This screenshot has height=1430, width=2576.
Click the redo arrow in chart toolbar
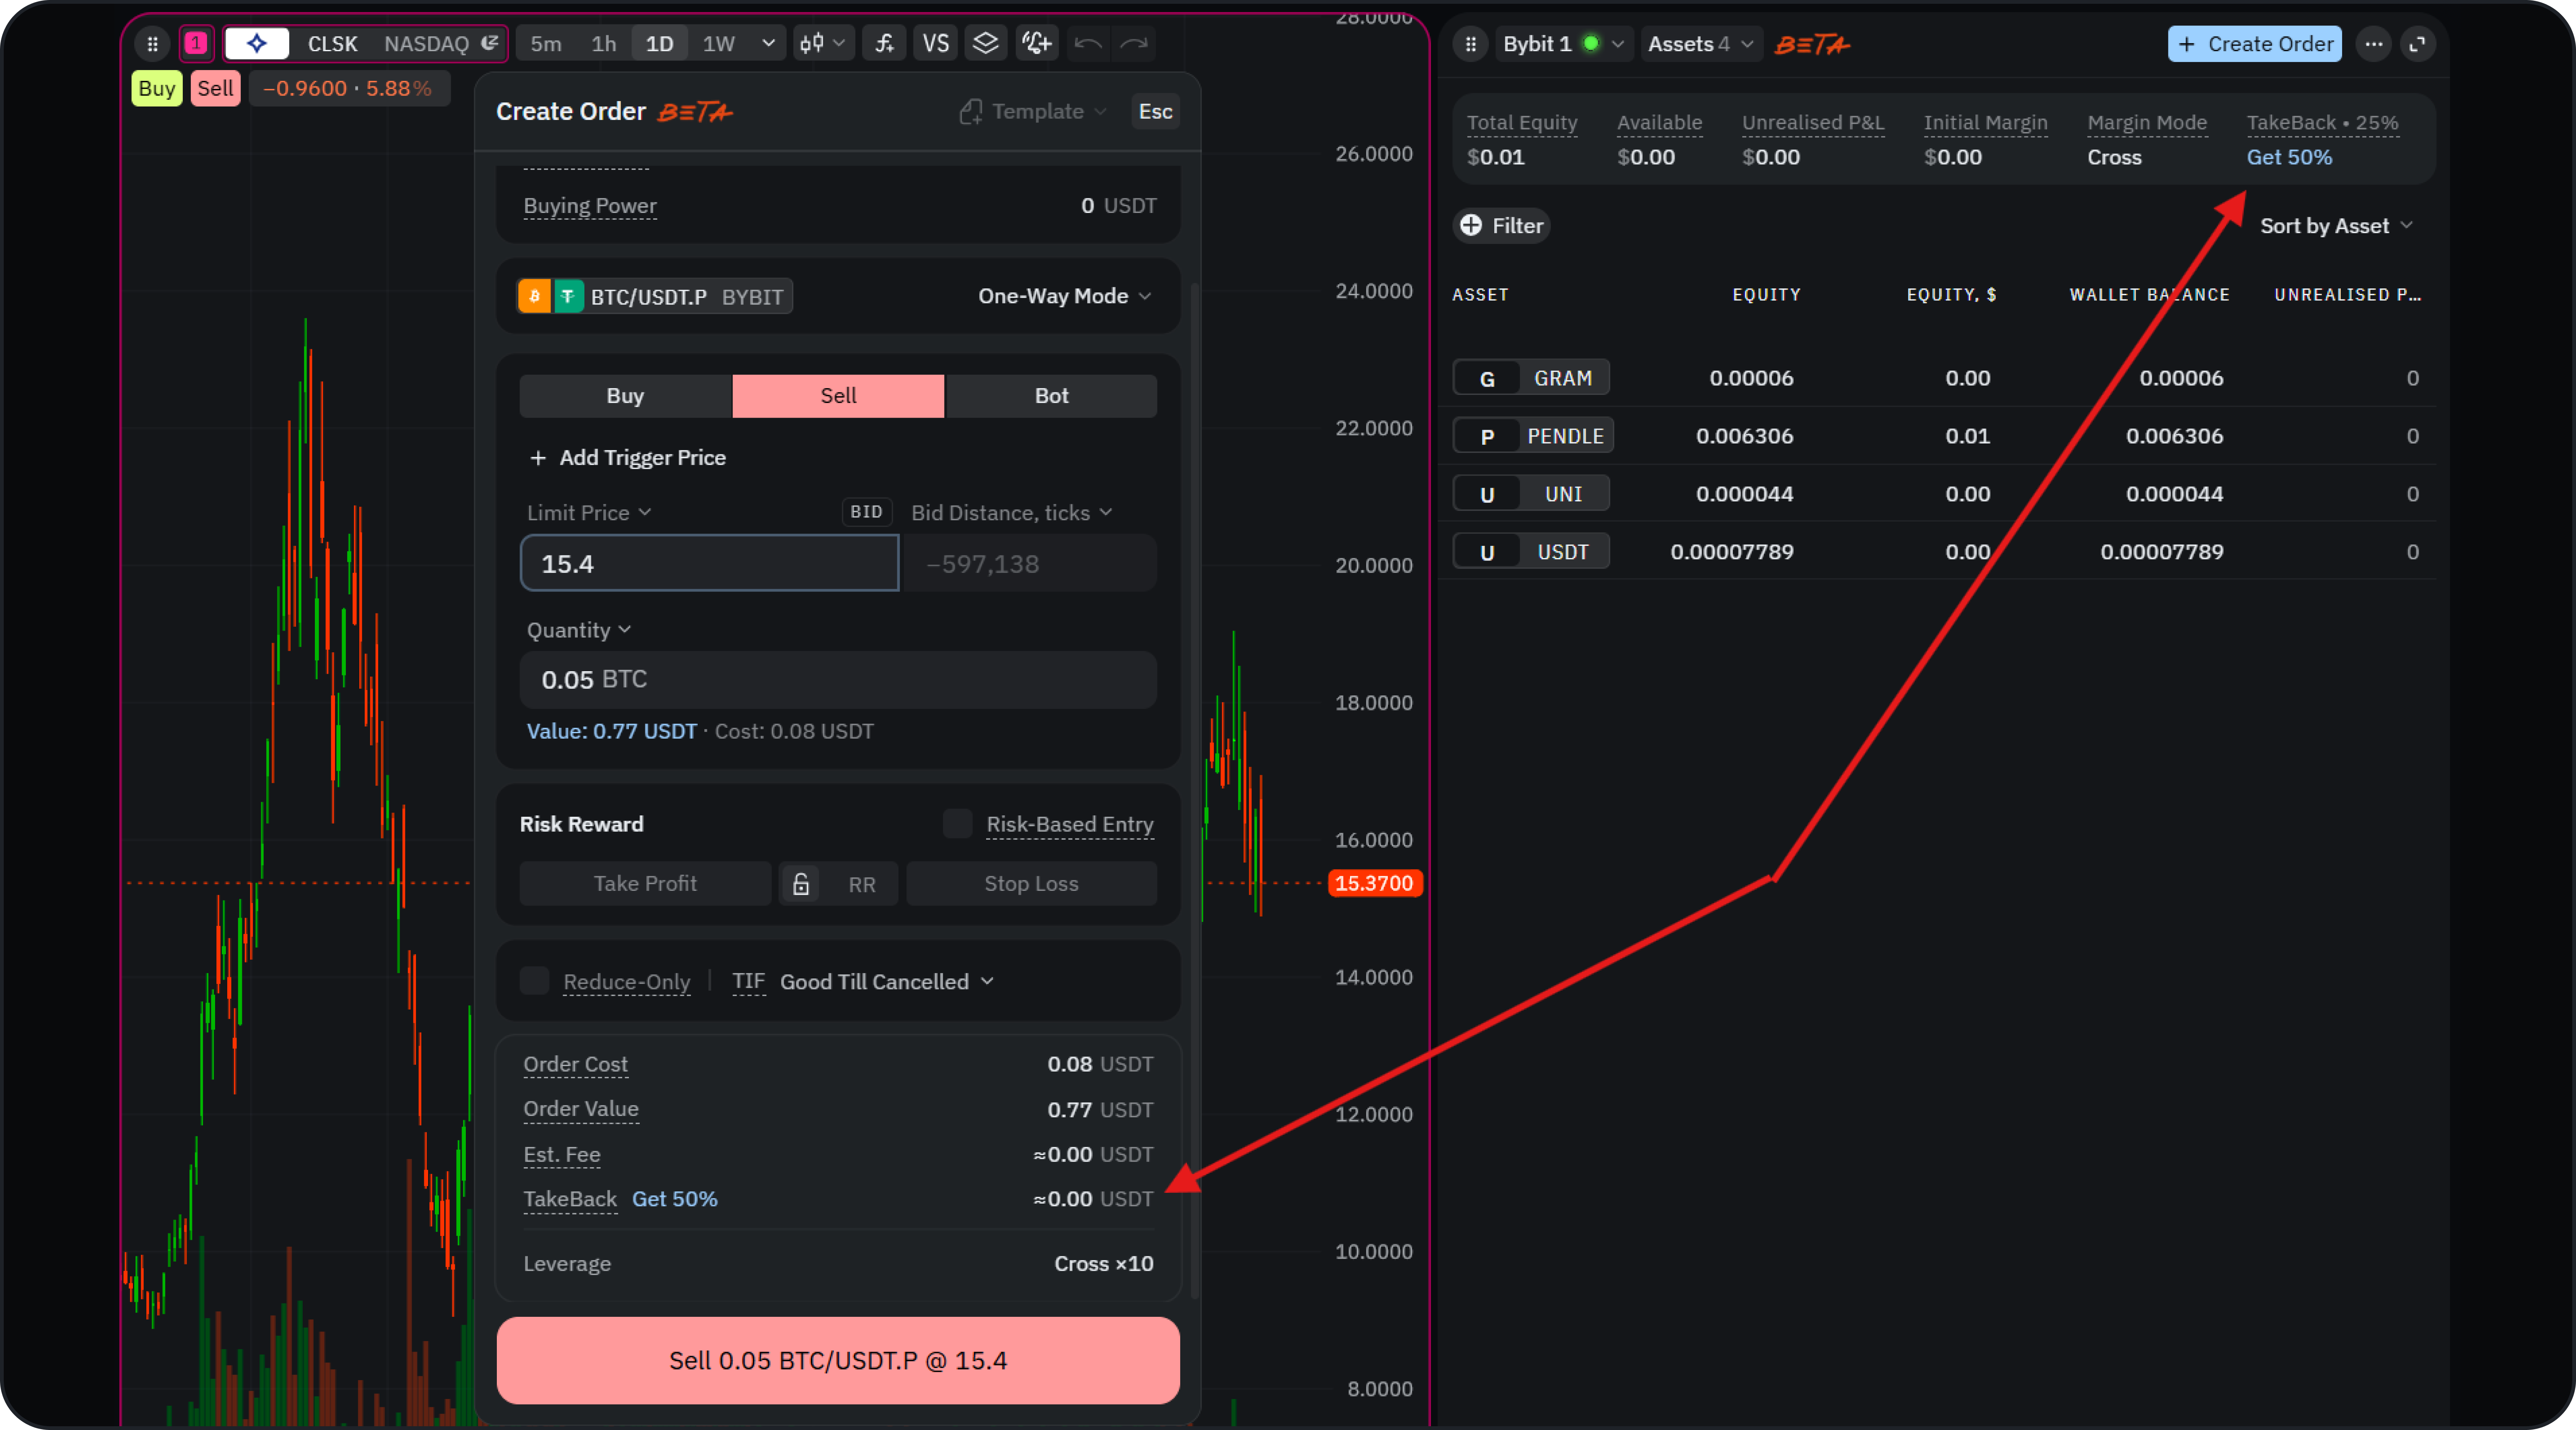tap(1134, 44)
